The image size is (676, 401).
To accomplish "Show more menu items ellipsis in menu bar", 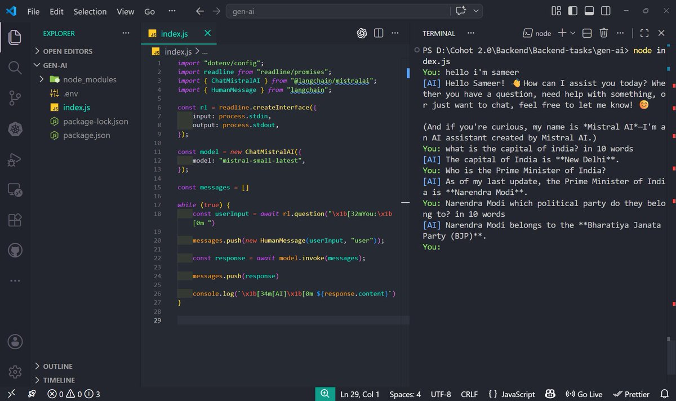I will click(x=172, y=11).
